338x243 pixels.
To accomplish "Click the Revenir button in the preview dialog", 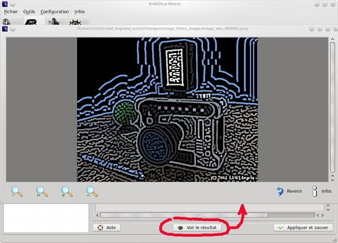I will click(x=290, y=191).
